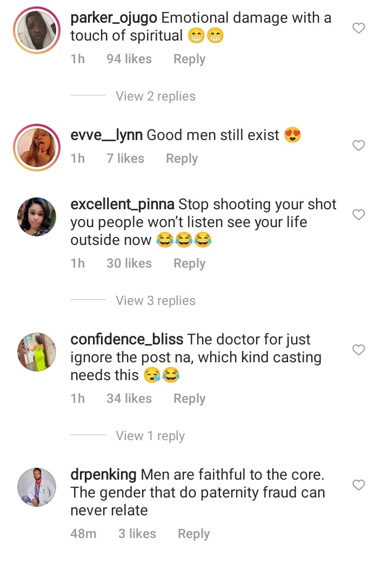This screenshot has height=564, width=389.
Task: View the 94 likes on parker_ojugo's comment
Action: (129, 59)
